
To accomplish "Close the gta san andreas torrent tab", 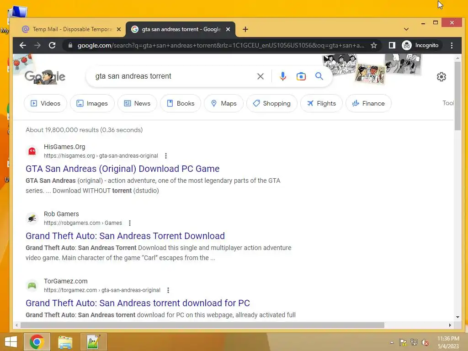I will (228, 29).
